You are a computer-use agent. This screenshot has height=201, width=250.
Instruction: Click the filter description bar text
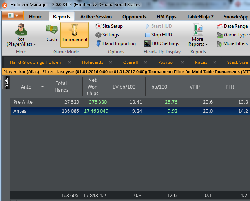click(x=126, y=72)
